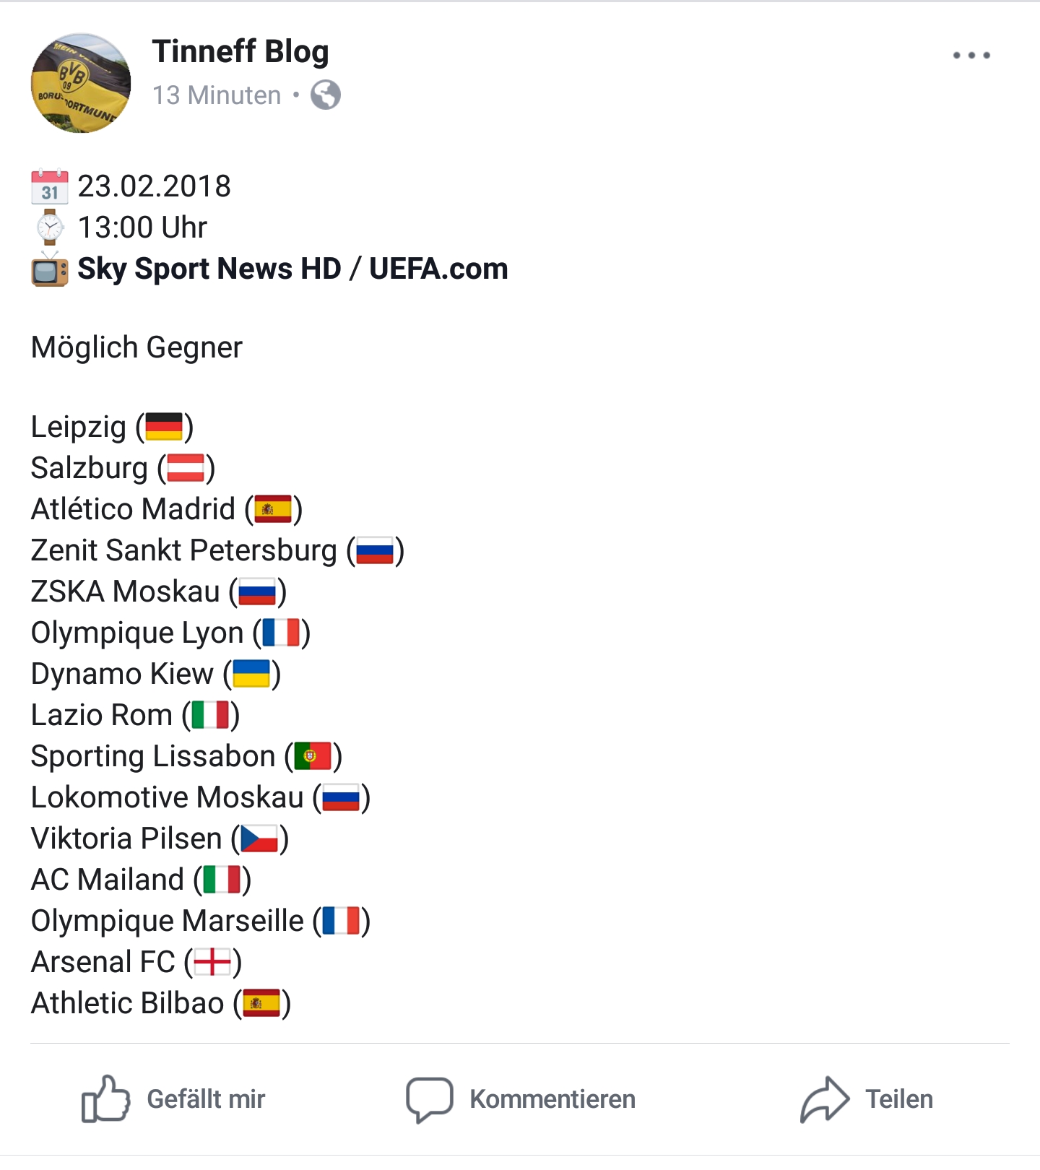This screenshot has height=1170, width=1040.
Task: Click the calendar emoji before the date
Action: point(50,186)
